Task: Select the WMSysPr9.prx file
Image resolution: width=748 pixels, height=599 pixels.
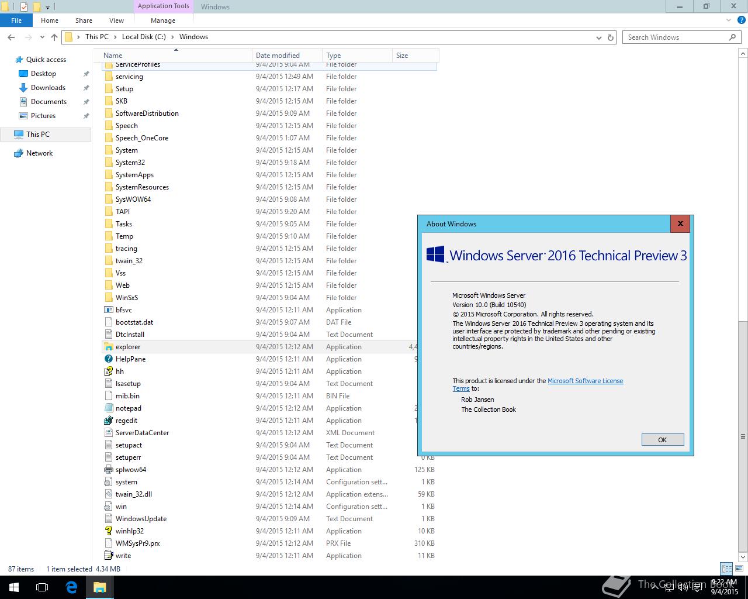Action: point(269,543)
